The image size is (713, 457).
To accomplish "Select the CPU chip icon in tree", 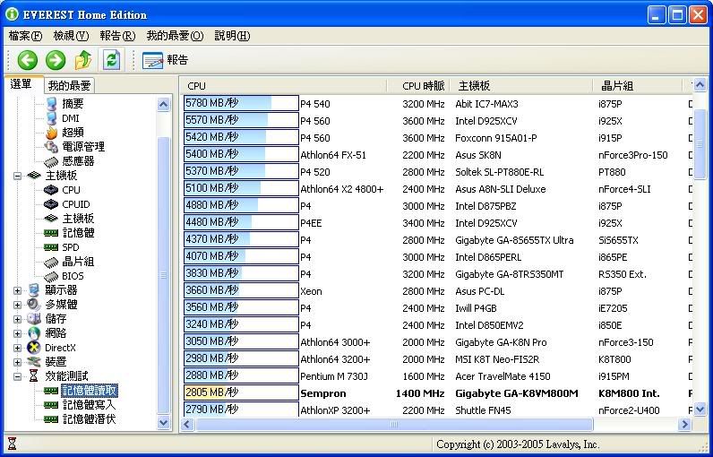I will tap(51, 190).
